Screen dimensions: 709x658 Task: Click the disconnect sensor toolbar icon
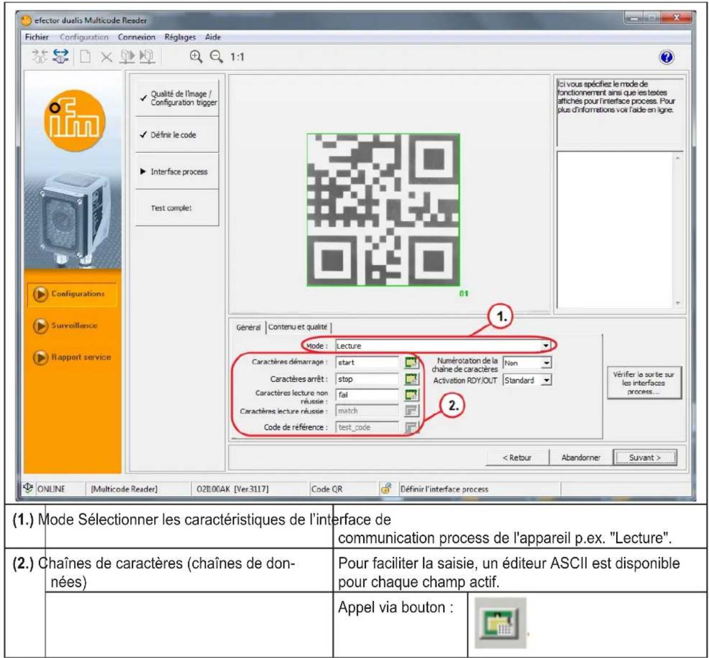point(39,56)
